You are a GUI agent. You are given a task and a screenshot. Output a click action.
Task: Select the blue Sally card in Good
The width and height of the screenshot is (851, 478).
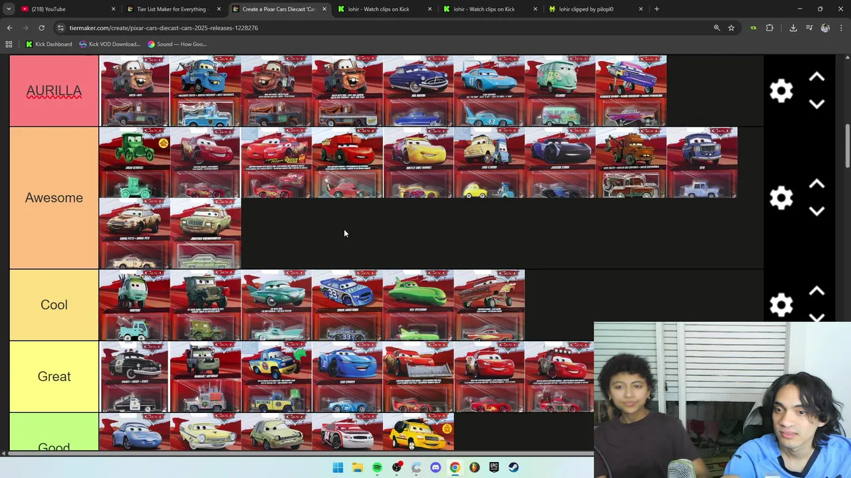point(134,432)
